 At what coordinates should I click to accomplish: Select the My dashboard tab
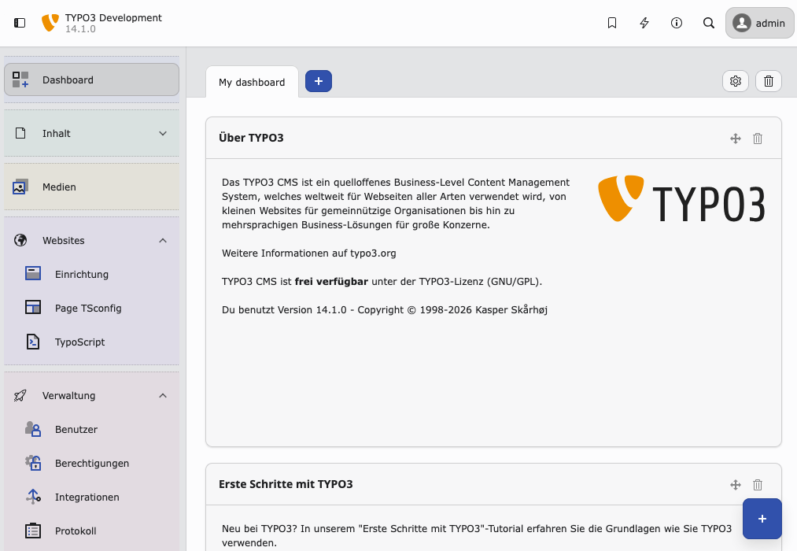tap(252, 82)
